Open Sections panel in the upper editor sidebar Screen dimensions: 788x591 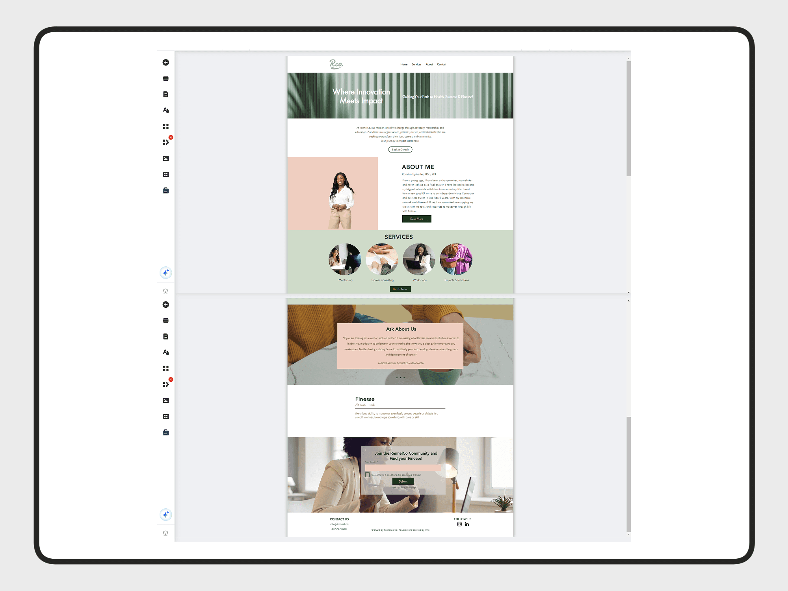(x=165, y=78)
